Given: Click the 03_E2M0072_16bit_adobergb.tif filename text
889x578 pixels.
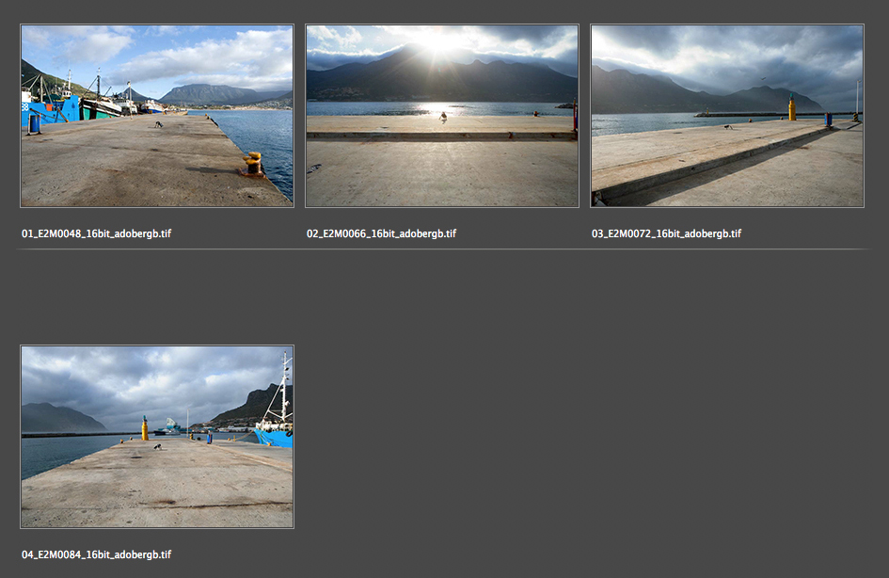Looking at the screenshot, I should tap(666, 233).
